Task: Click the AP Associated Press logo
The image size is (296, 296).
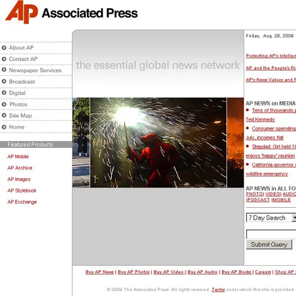Action: pyautogui.click(x=72, y=12)
